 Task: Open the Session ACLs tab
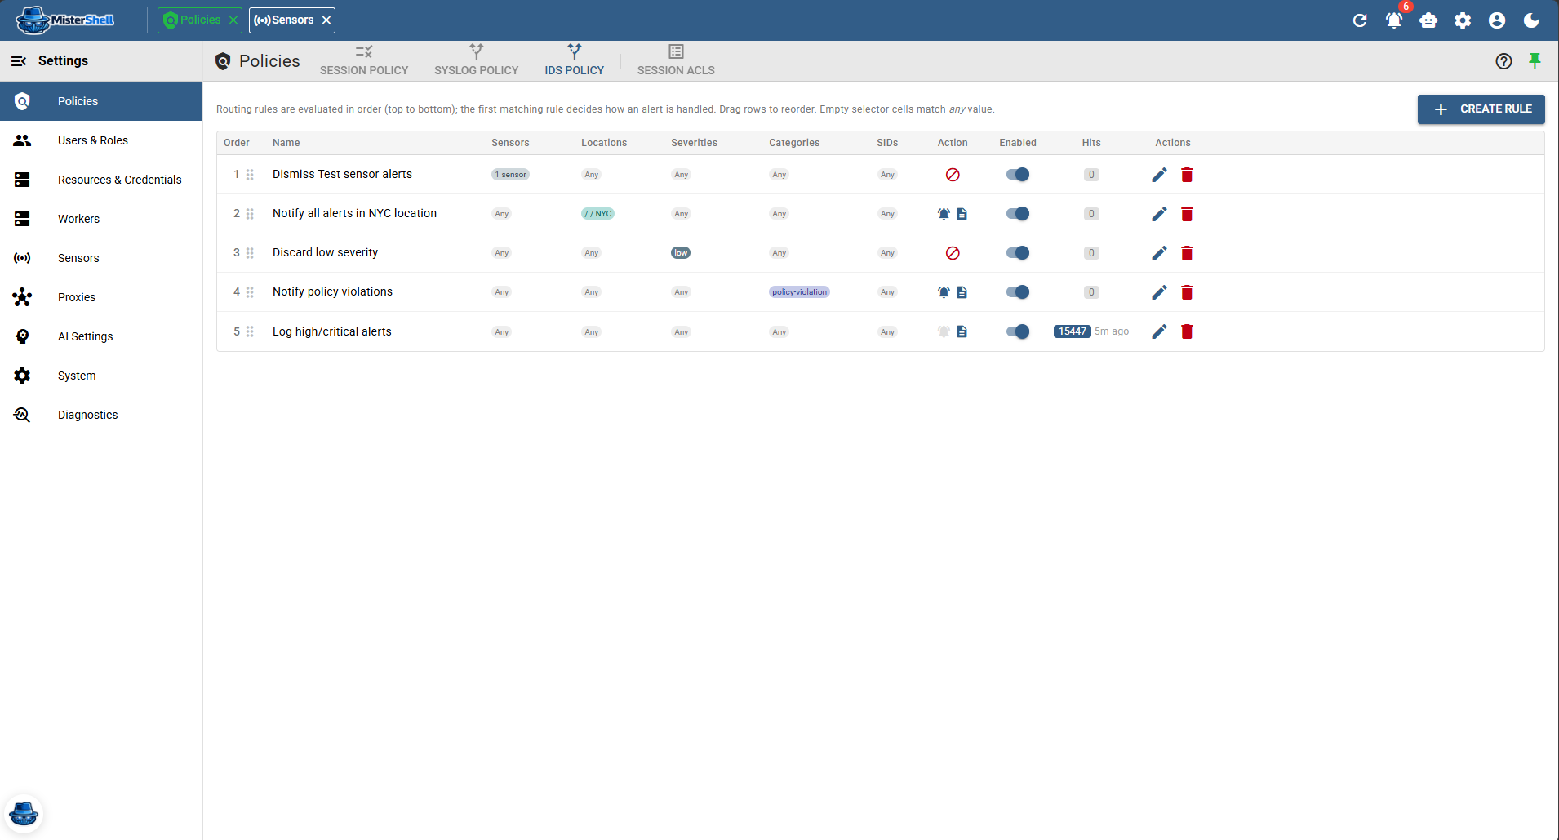tap(676, 61)
